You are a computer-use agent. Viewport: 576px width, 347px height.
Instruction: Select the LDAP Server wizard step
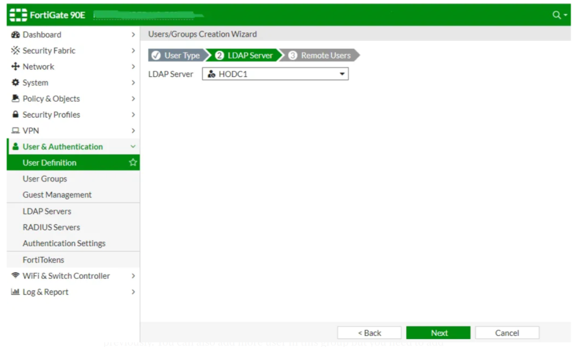[245, 56]
